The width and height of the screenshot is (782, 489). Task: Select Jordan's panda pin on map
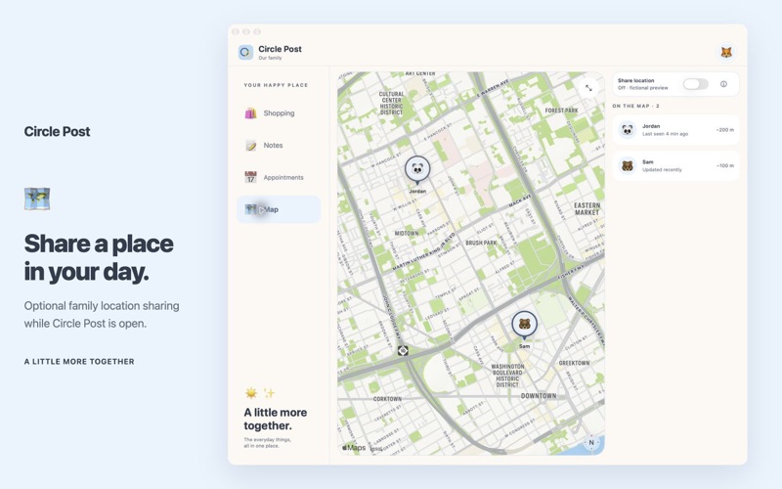(417, 169)
